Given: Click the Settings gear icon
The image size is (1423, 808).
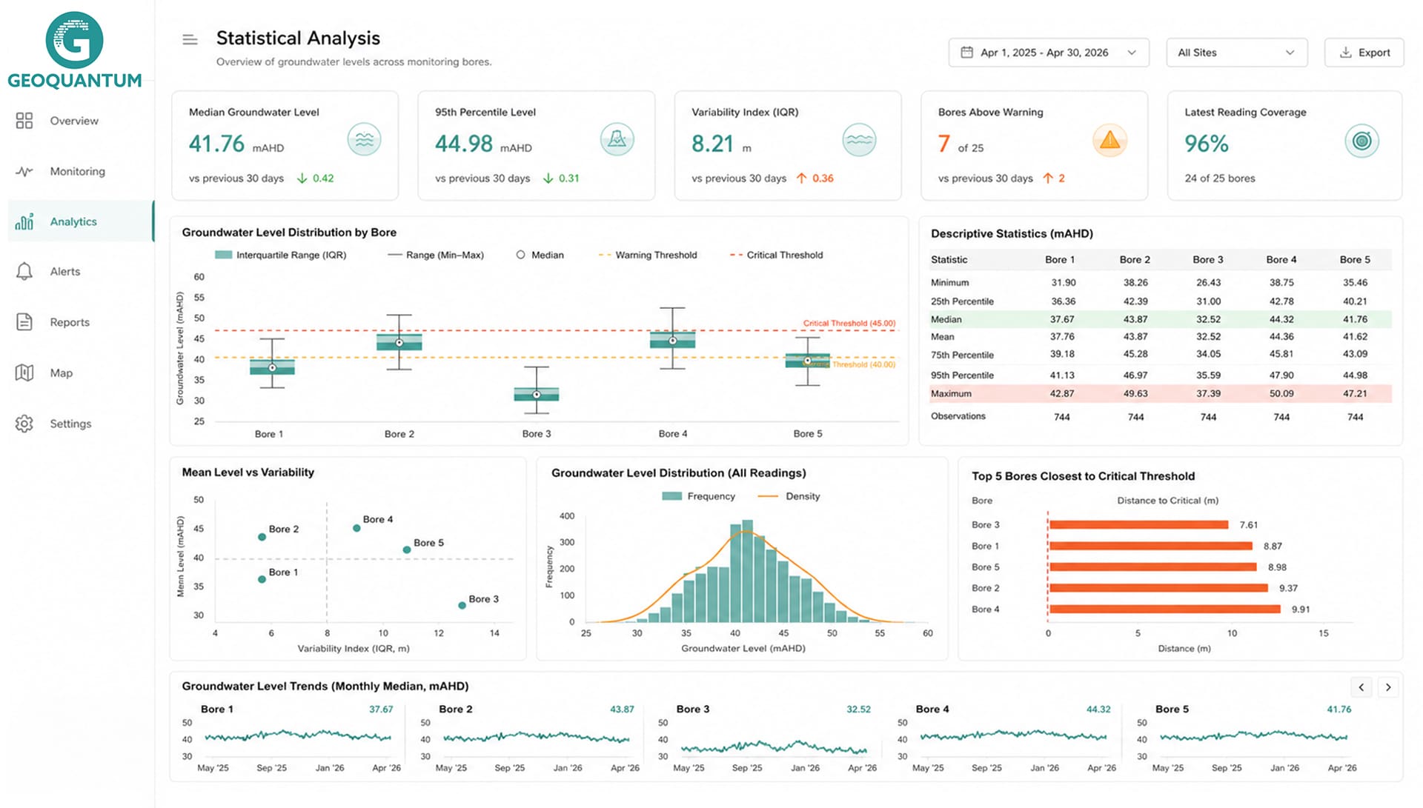Looking at the screenshot, I should (24, 424).
